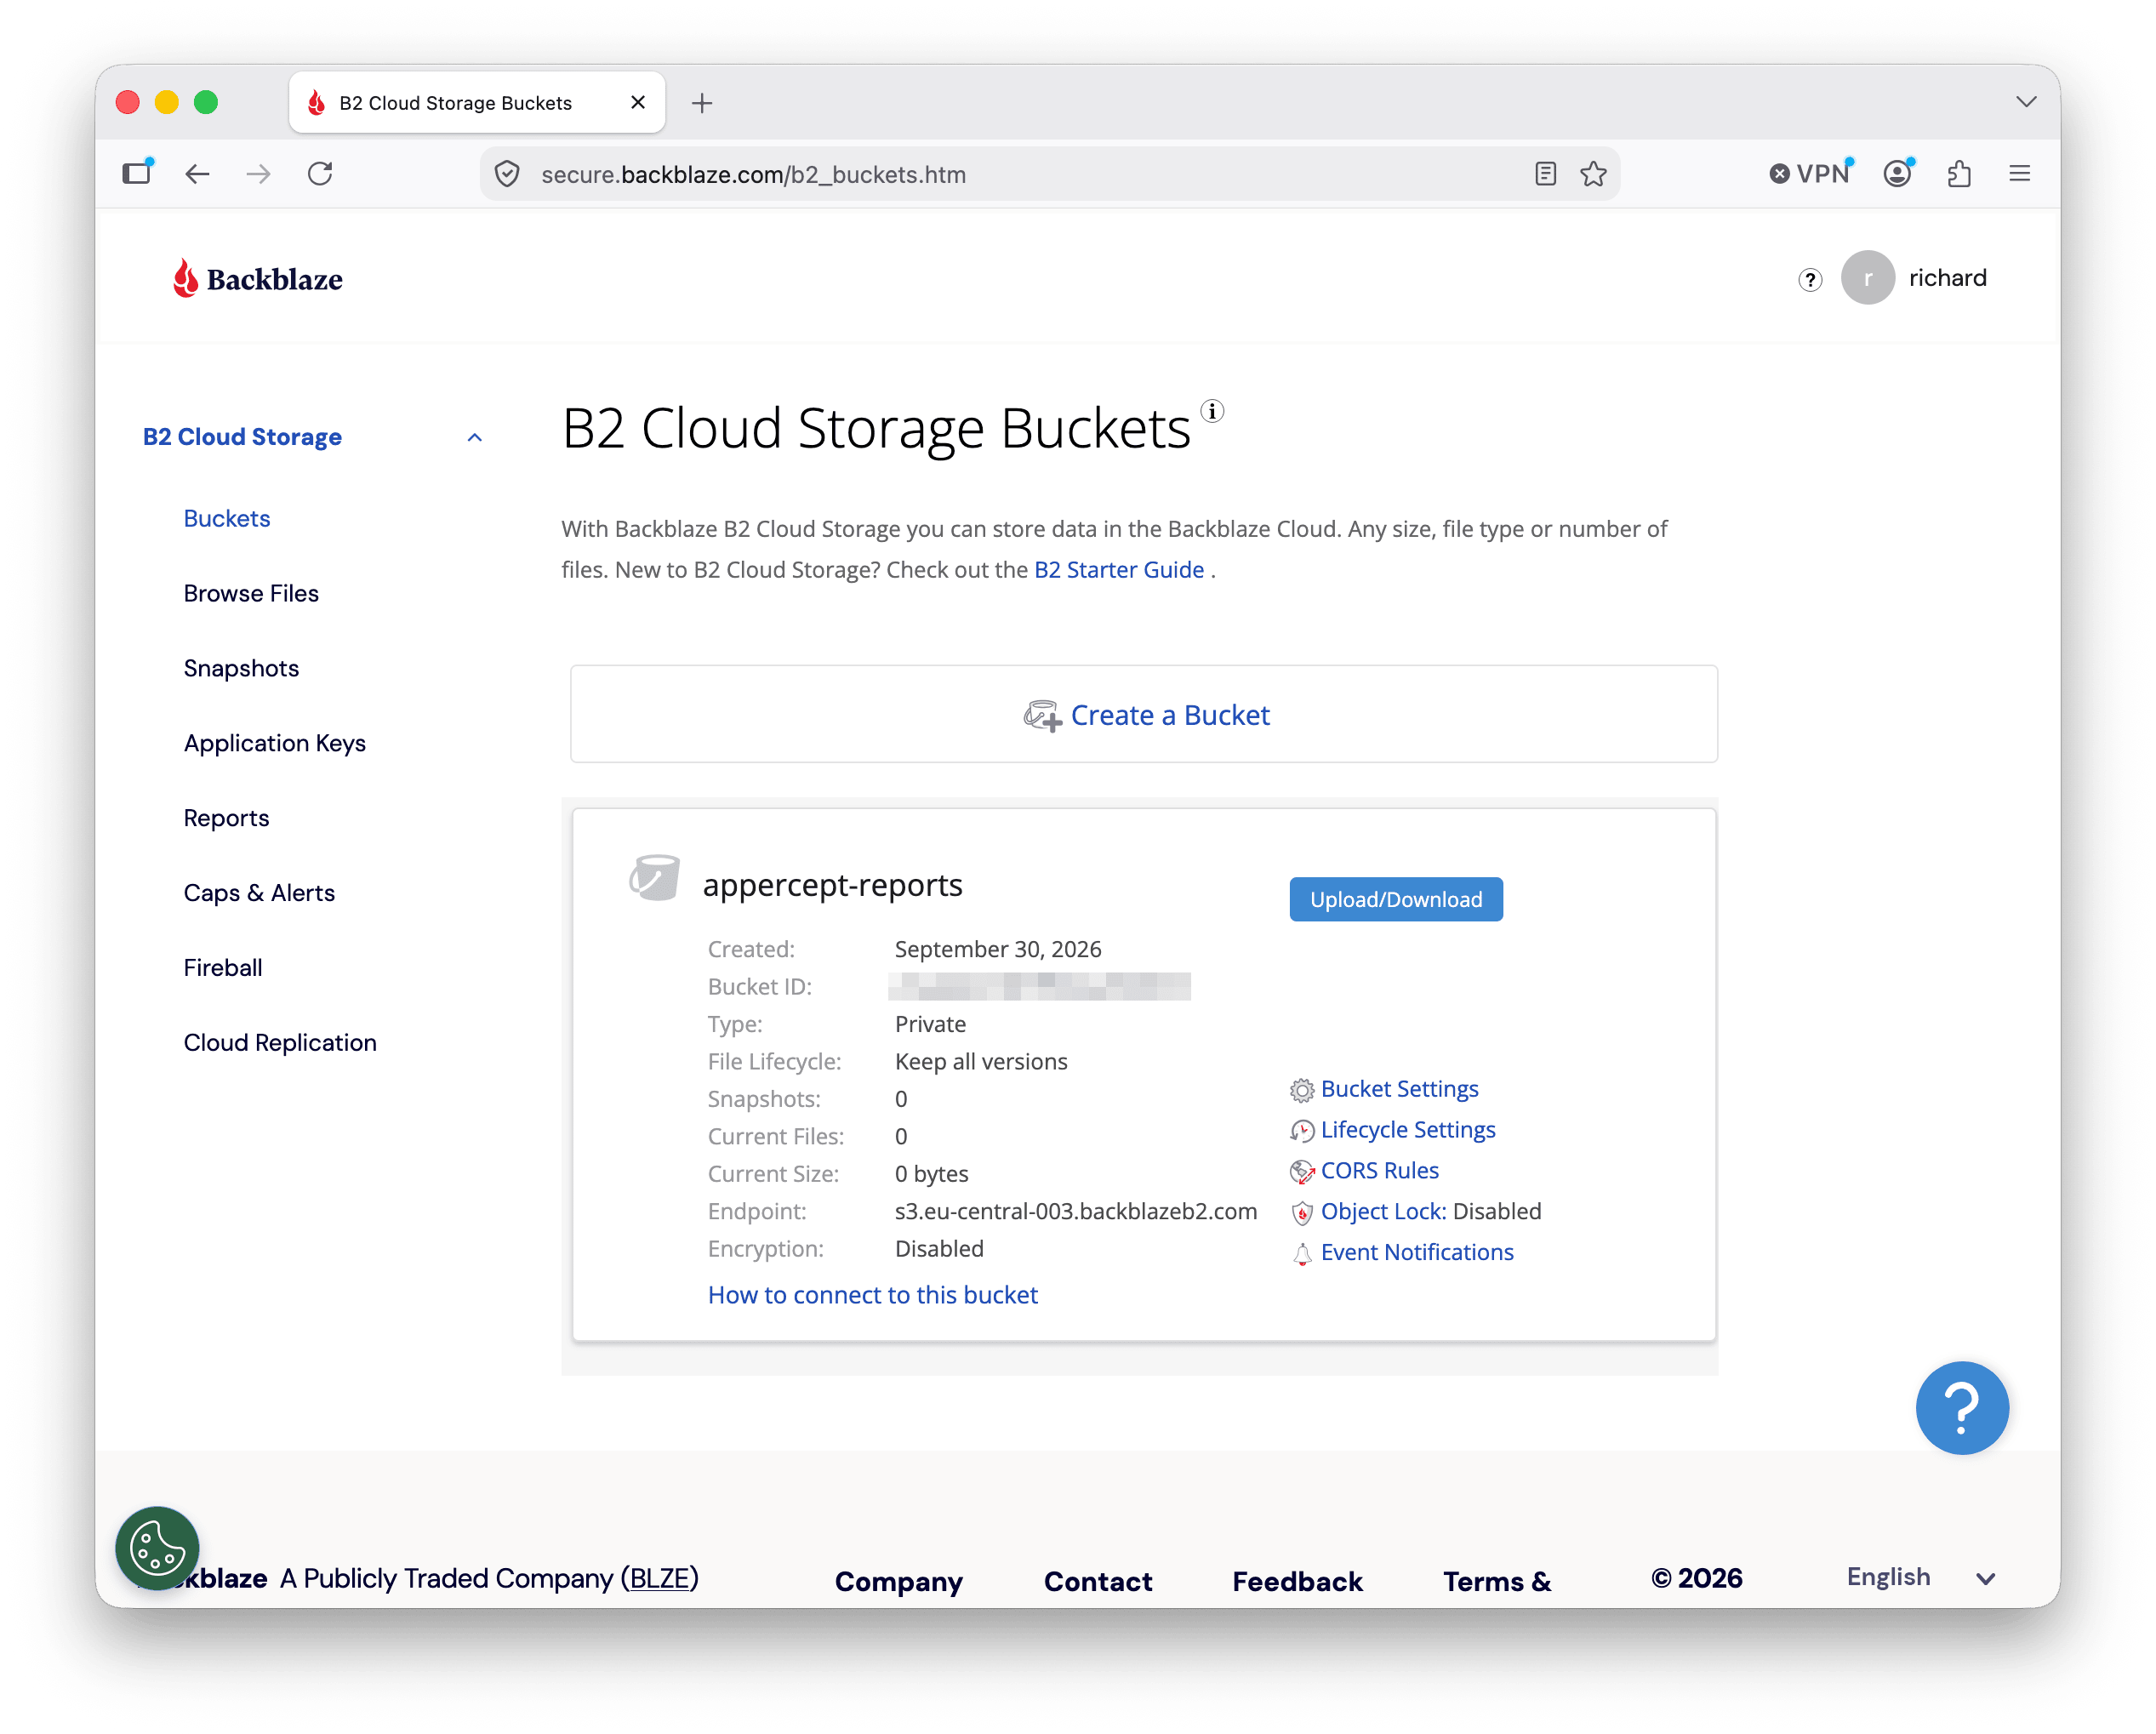Open the sidebar panel toggle in browser toolbar
Viewport: 2156px width, 1734px height.
(137, 174)
